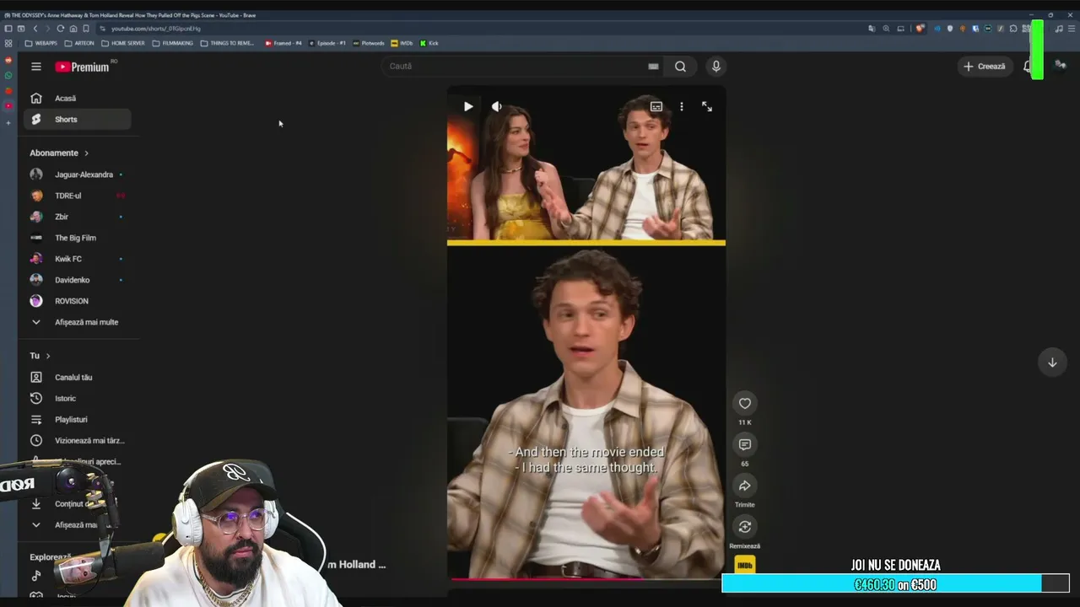Open the THINGS TO REME... bookmarks folder
The height and width of the screenshot is (607, 1080).
click(228, 43)
